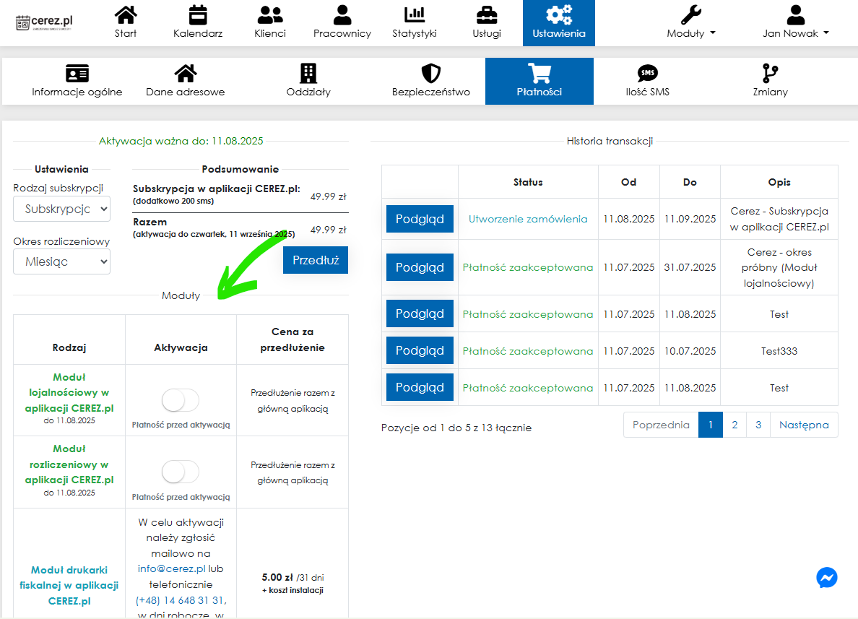Image resolution: width=858 pixels, height=619 pixels.
Task: Go to page 2 of transactions
Action: (x=734, y=425)
